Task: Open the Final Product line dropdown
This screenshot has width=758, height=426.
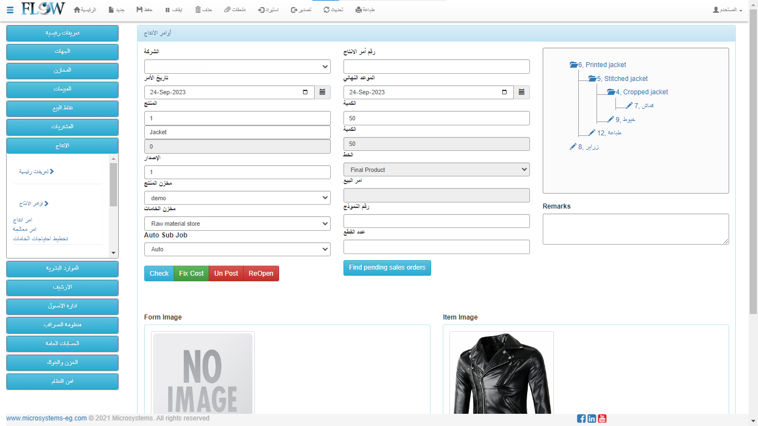Action: pos(436,170)
